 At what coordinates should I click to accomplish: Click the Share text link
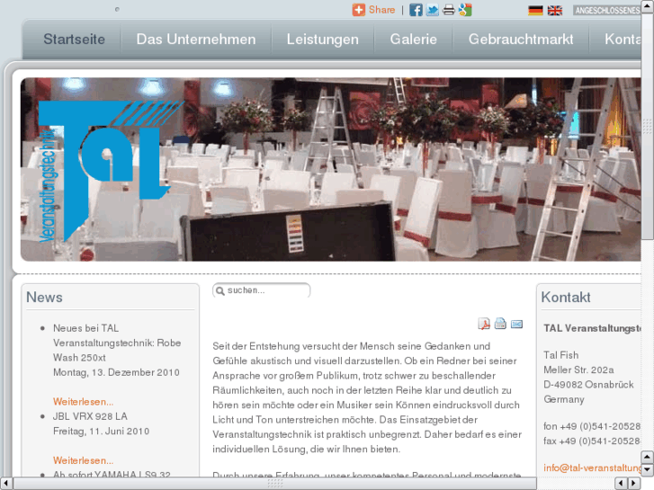point(381,10)
